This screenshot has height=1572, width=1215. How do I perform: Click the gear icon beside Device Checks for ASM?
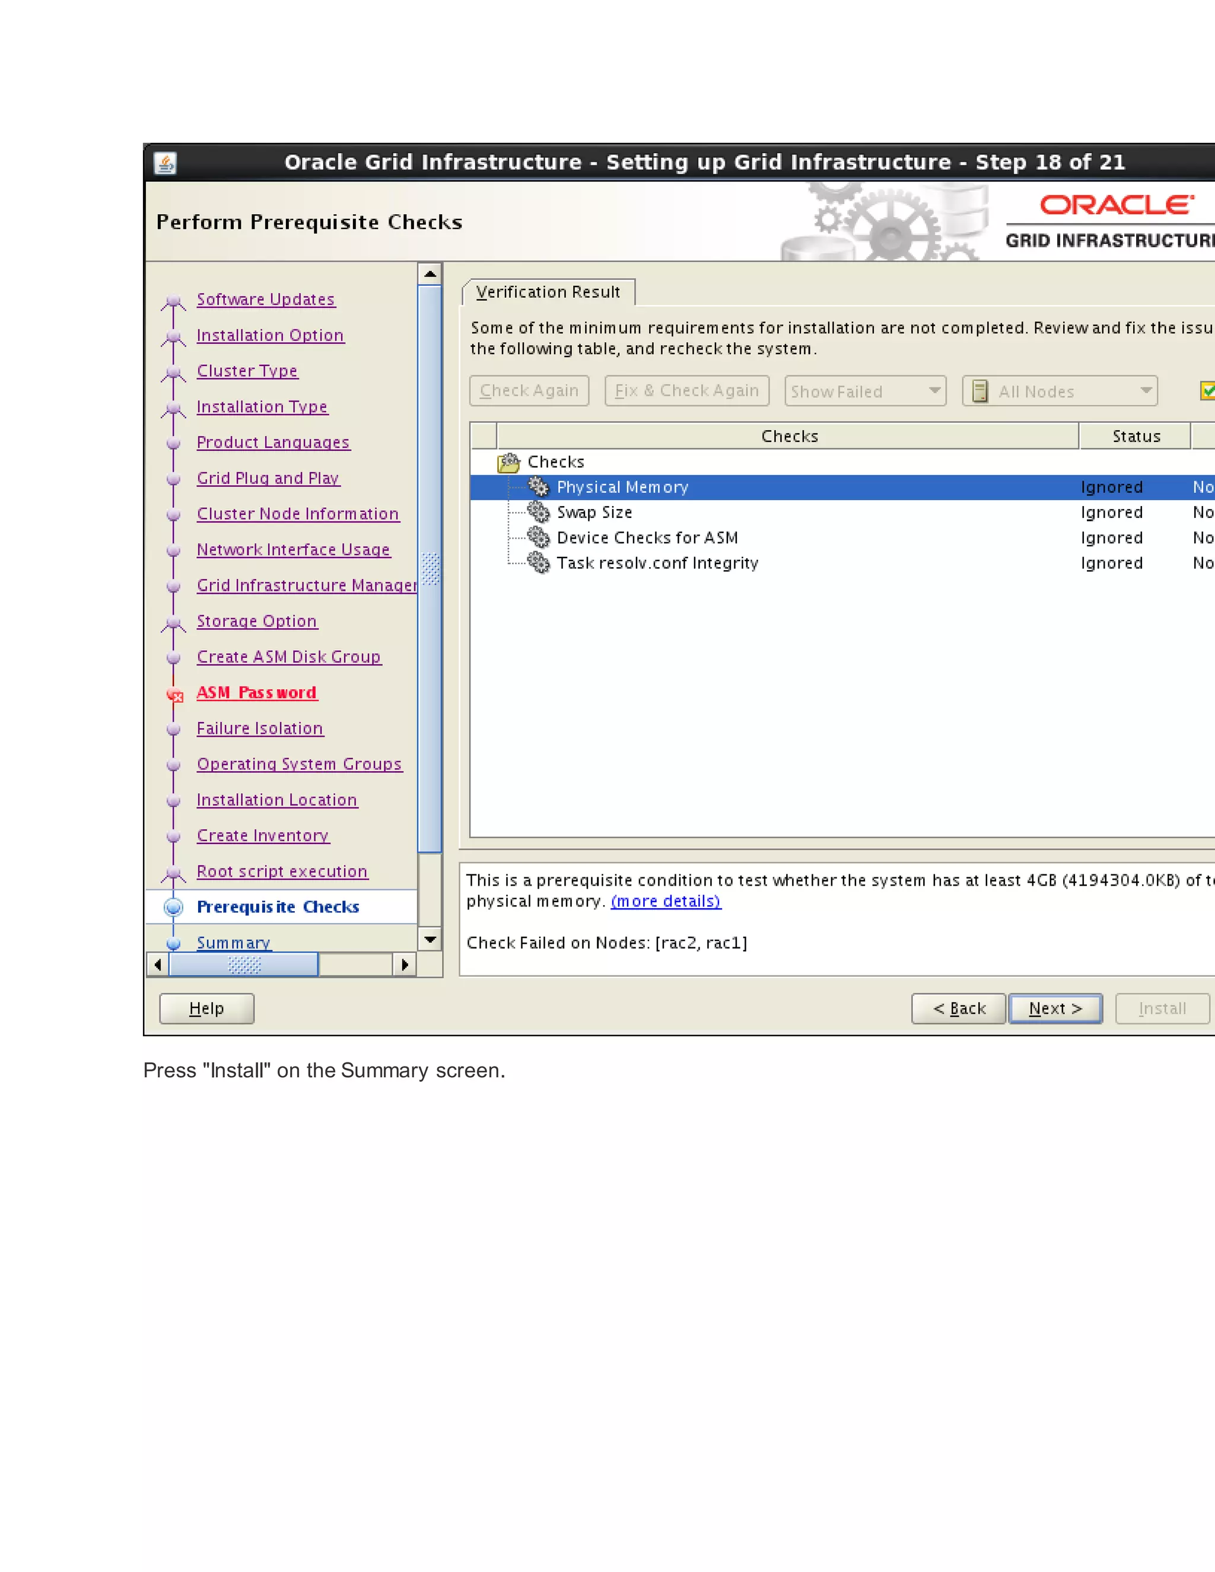[x=539, y=537]
